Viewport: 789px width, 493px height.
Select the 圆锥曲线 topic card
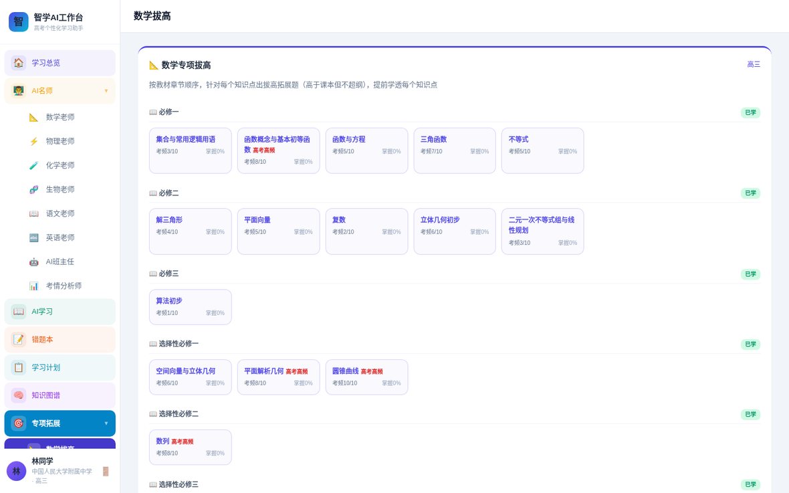tap(366, 377)
